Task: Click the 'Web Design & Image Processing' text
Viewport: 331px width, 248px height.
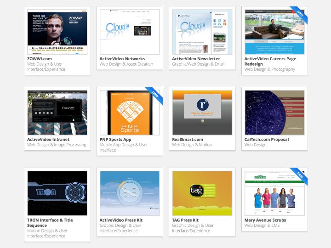Action: (57, 145)
